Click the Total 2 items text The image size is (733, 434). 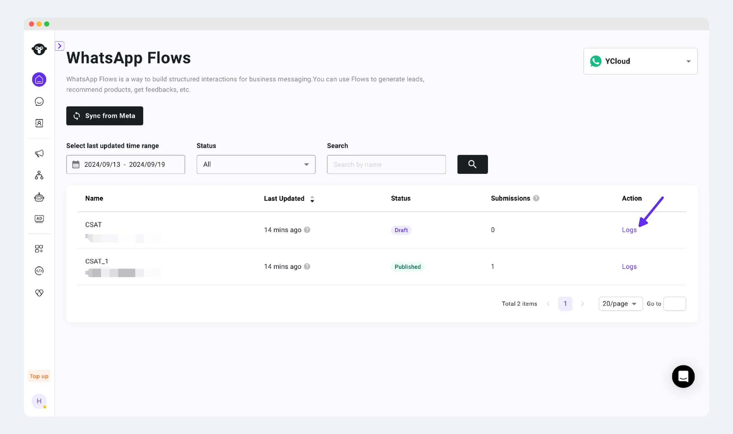[x=519, y=304]
